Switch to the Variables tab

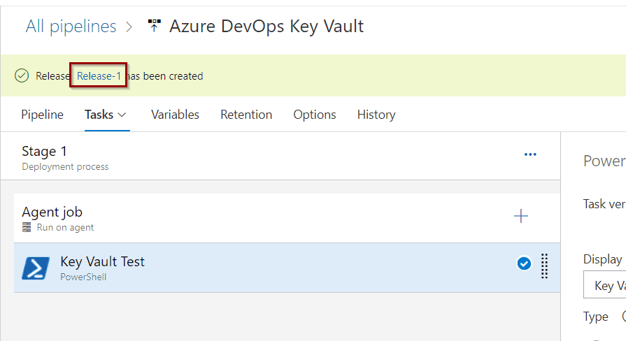[175, 115]
